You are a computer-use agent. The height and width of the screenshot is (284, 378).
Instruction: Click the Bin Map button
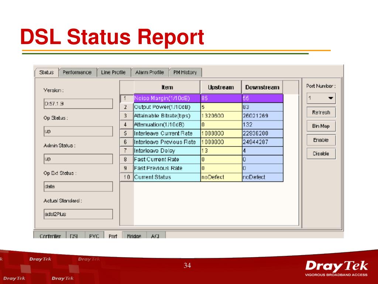pos(321,126)
